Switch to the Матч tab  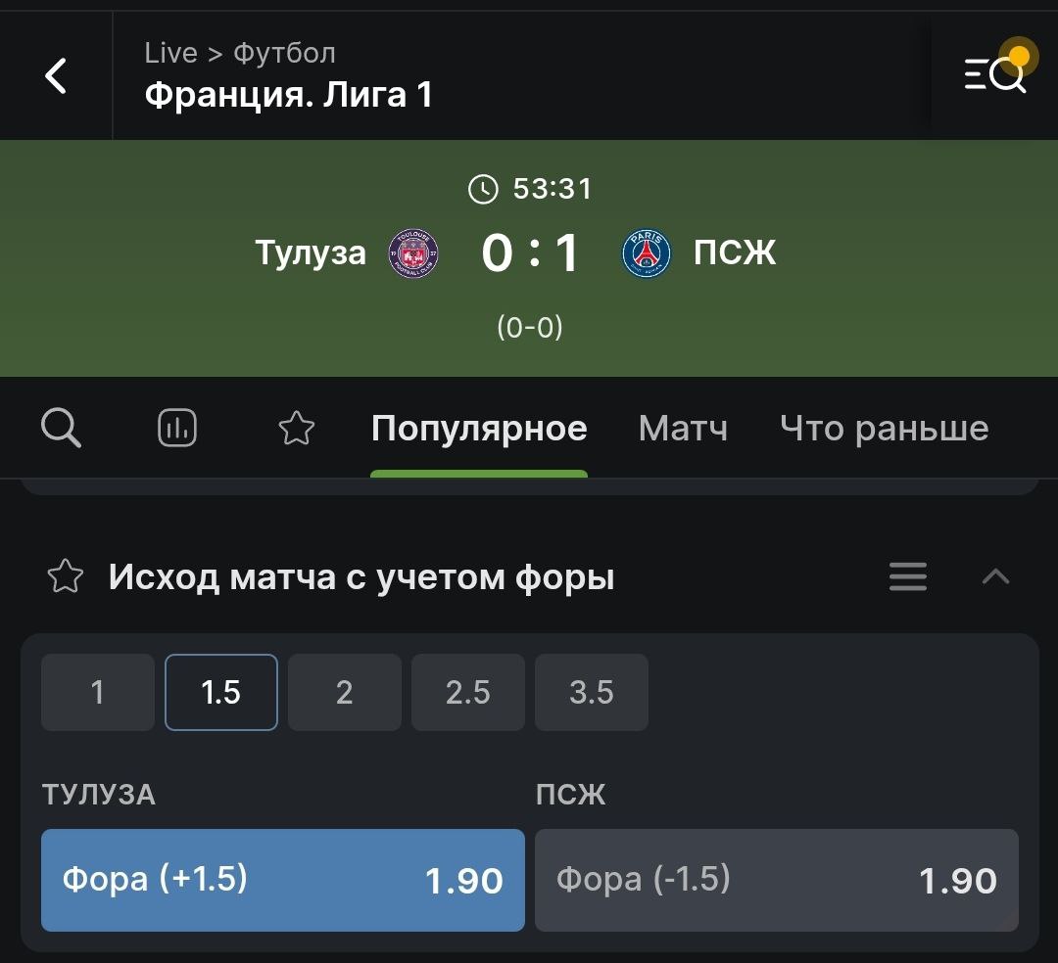[683, 429]
